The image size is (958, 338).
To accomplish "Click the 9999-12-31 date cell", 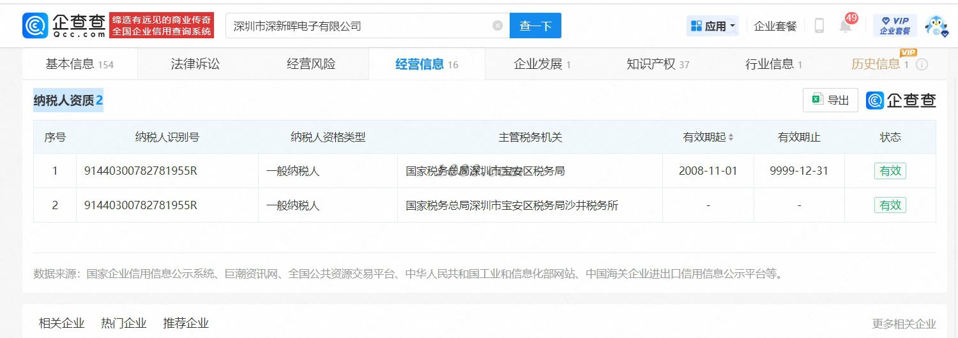I will coord(799,171).
